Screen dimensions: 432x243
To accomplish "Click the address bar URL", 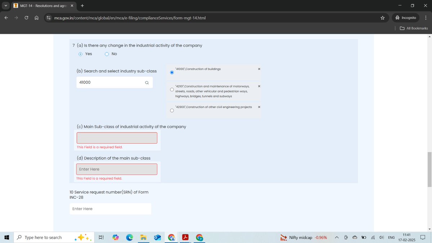I will click(130, 18).
